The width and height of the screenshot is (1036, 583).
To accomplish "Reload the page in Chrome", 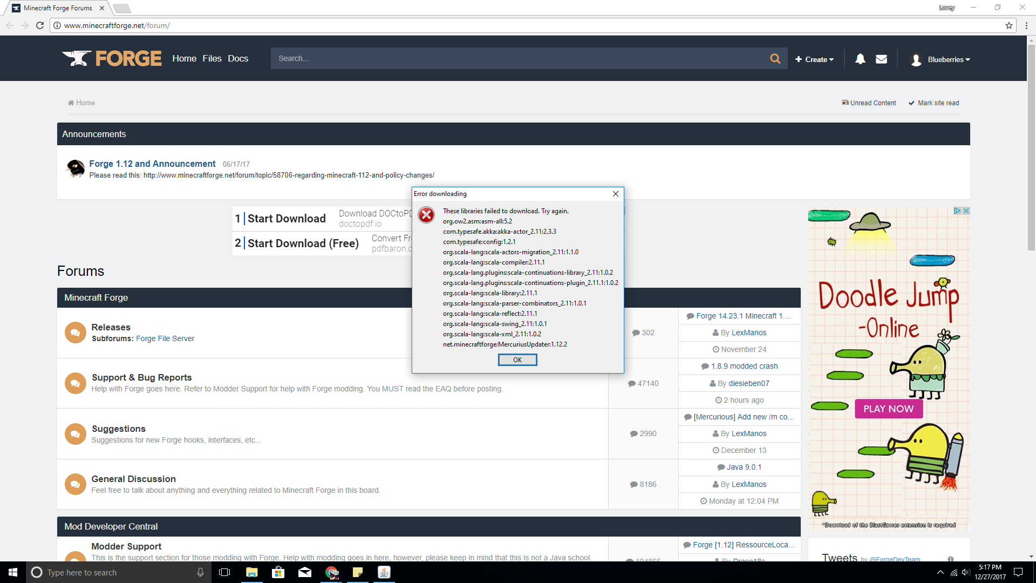I will [39, 25].
